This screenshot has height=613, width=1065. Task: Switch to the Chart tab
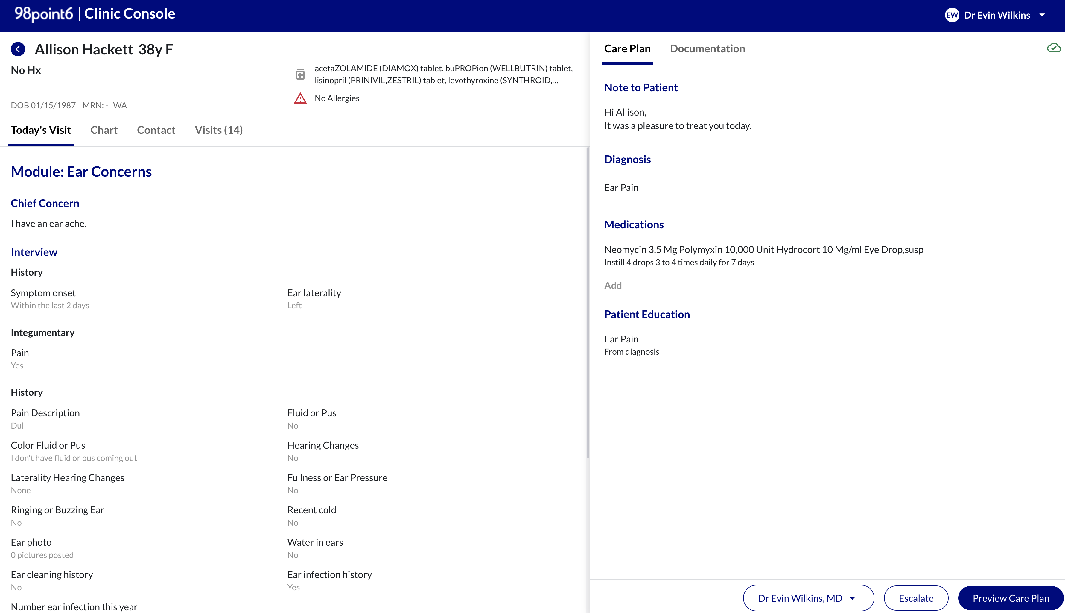(104, 130)
